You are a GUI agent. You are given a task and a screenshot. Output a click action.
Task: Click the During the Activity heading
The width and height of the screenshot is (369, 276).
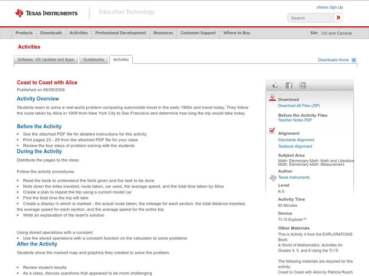click(x=39, y=151)
